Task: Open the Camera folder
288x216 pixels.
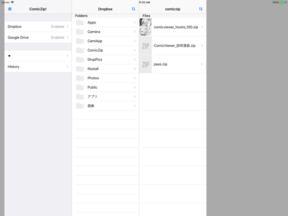Action: coord(105,32)
